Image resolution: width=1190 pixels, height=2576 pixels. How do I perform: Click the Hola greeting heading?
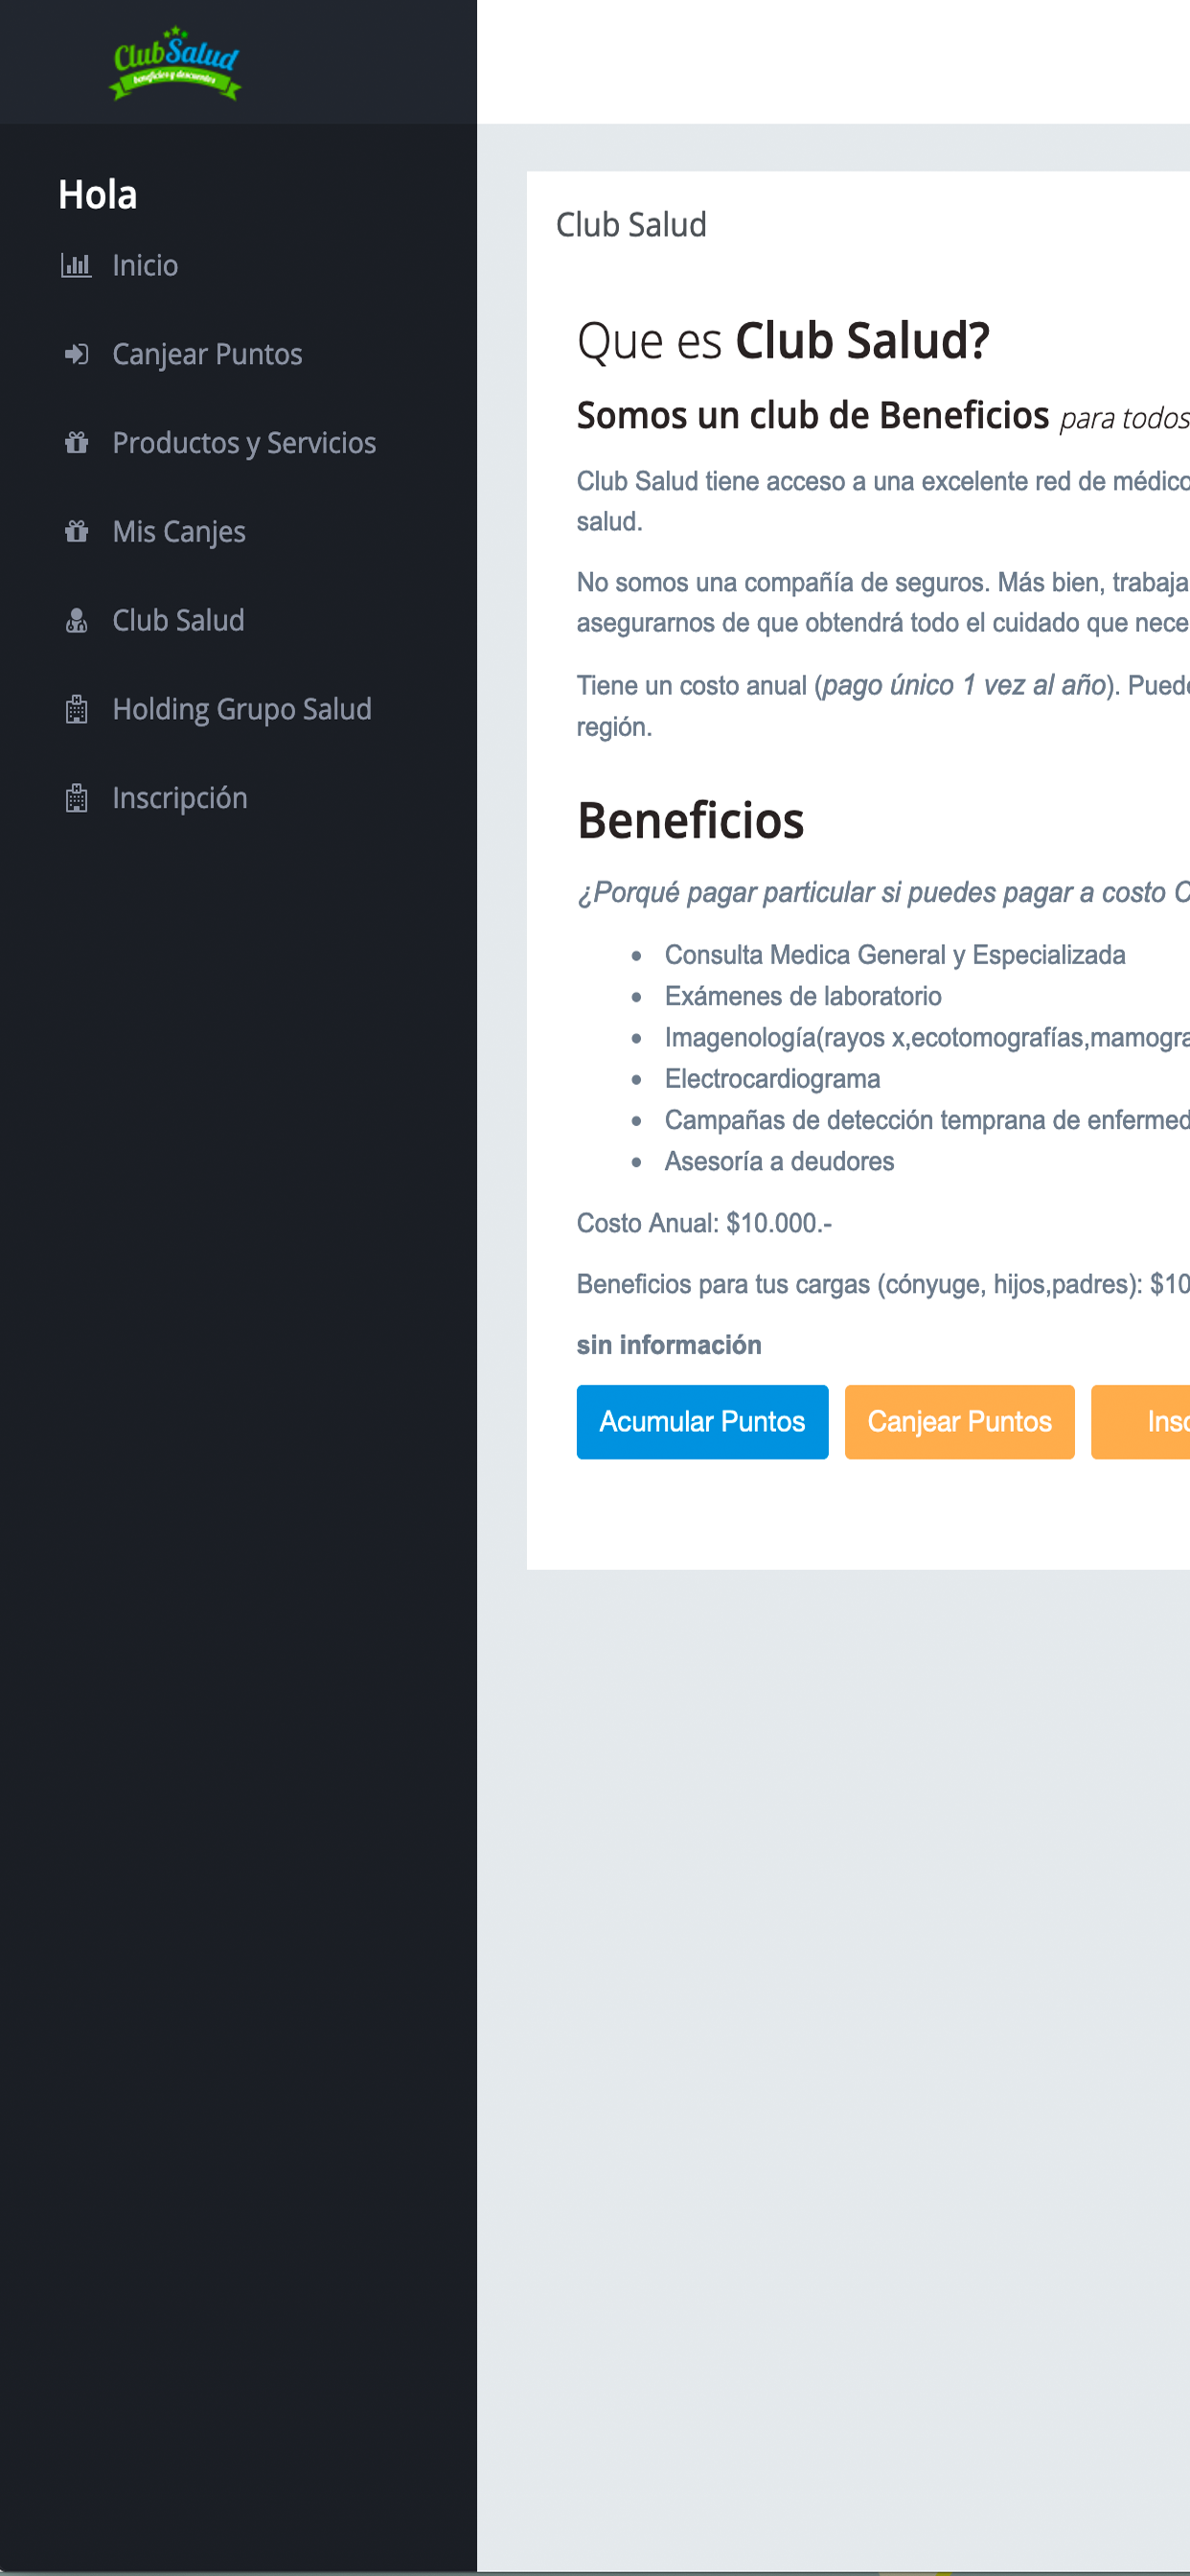[98, 194]
